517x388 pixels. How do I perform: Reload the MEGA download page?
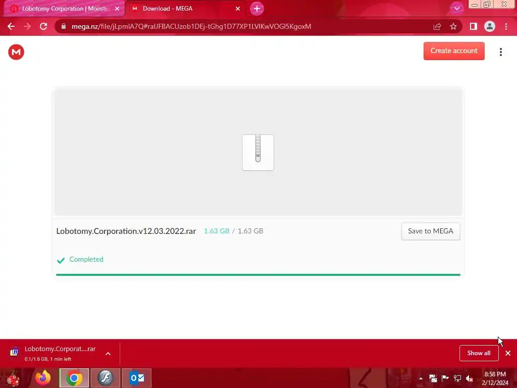[43, 26]
